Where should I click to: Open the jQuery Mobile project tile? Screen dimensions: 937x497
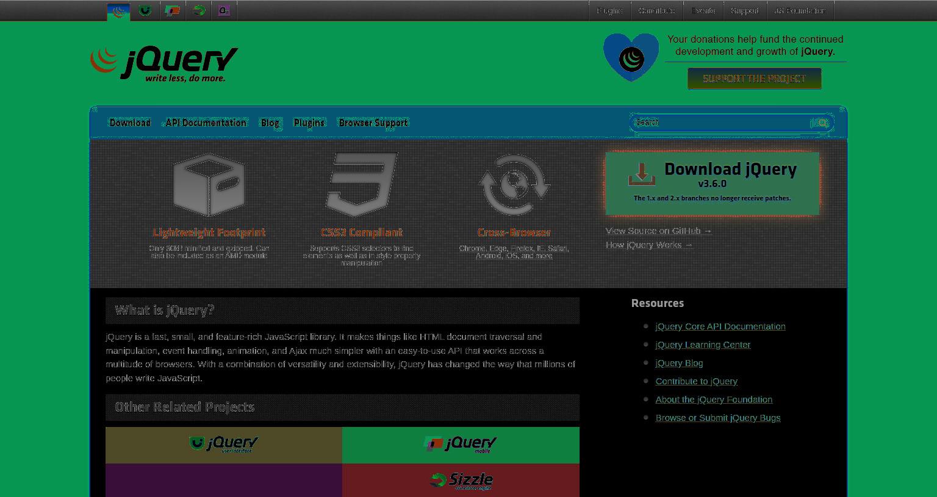point(461,445)
